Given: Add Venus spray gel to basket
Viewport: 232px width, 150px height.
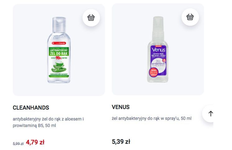Looking at the screenshot, I should coord(190,17).
